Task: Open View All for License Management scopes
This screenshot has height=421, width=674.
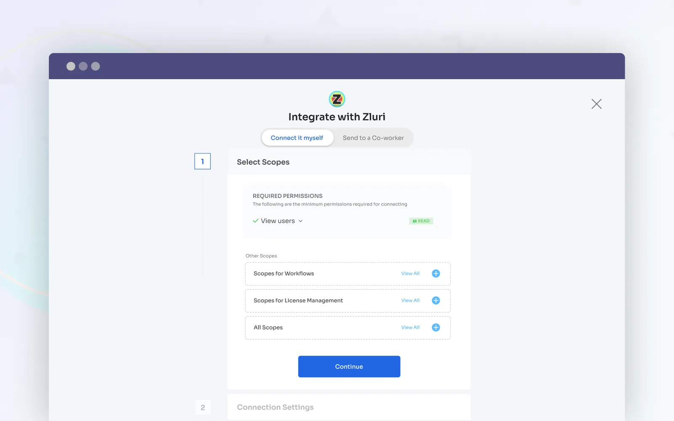Action: [x=410, y=301]
